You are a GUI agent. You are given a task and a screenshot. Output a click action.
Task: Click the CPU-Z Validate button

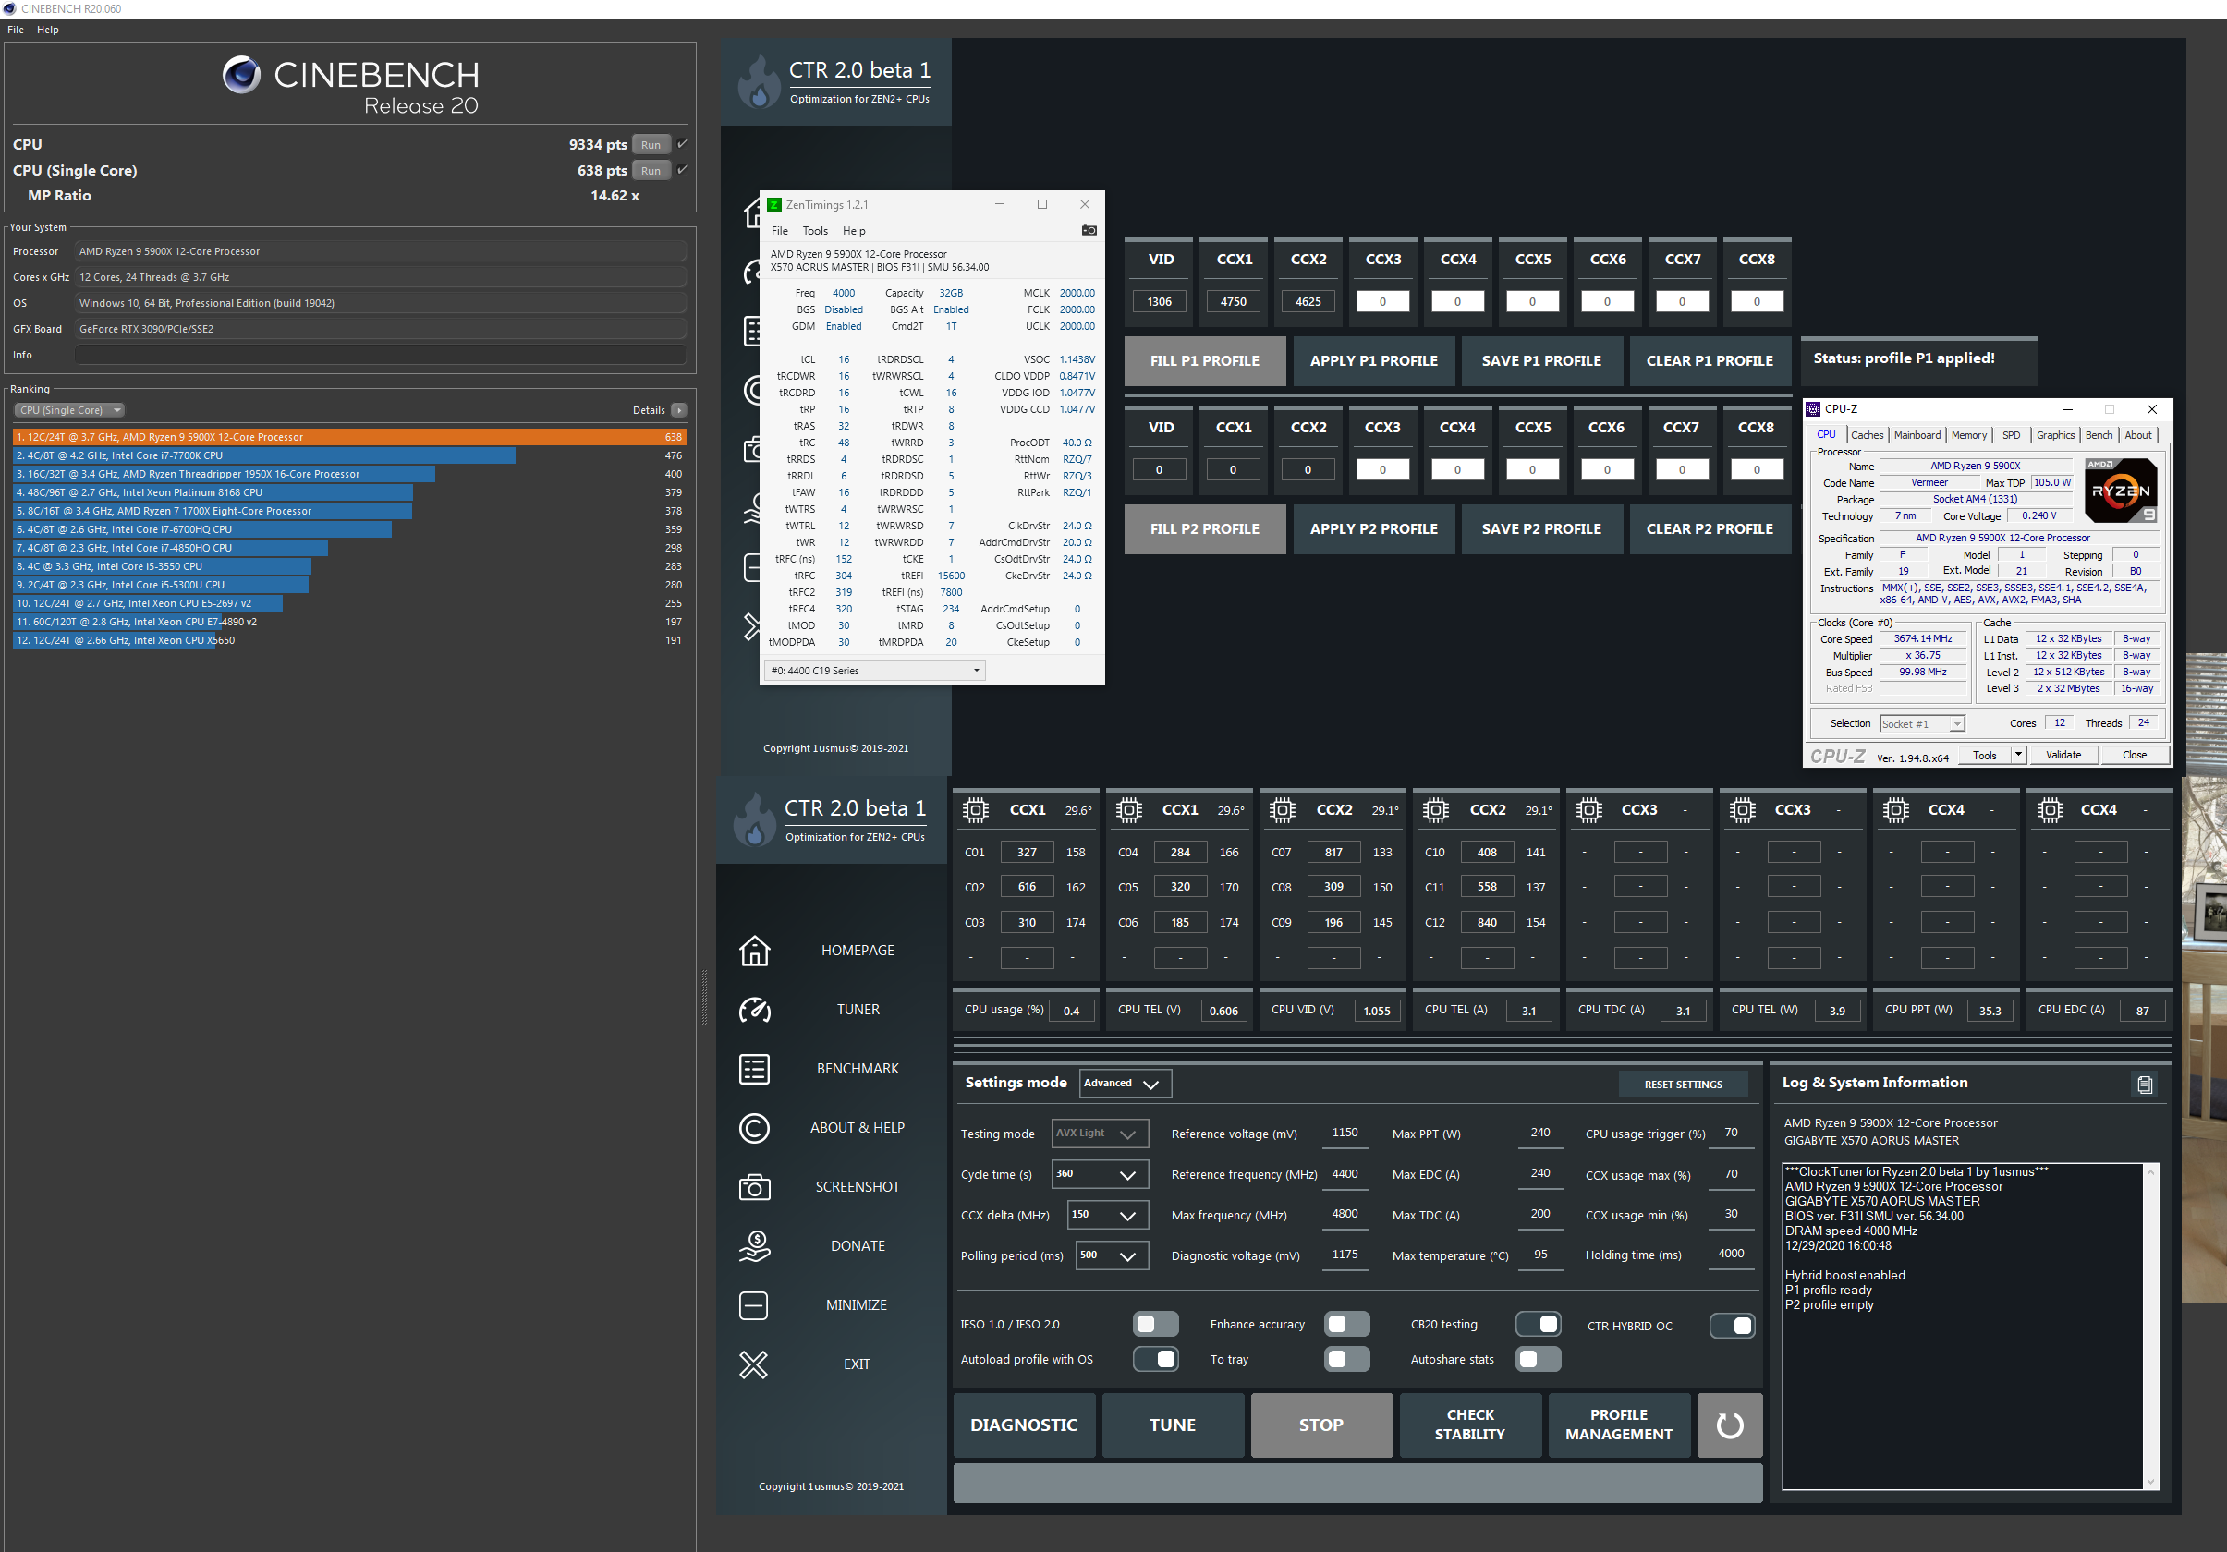coord(2063,755)
